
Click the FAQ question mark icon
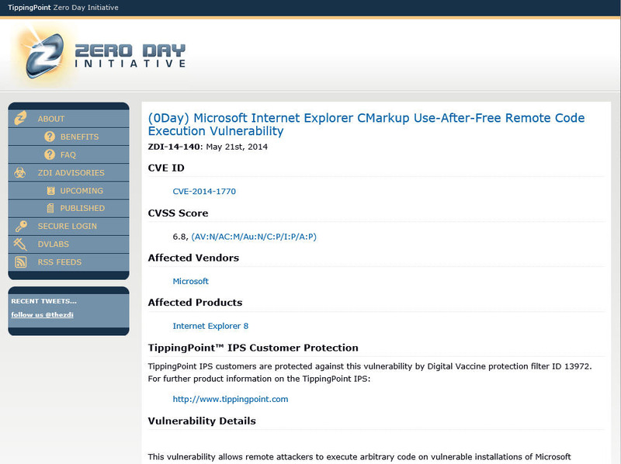click(x=50, y=154)
